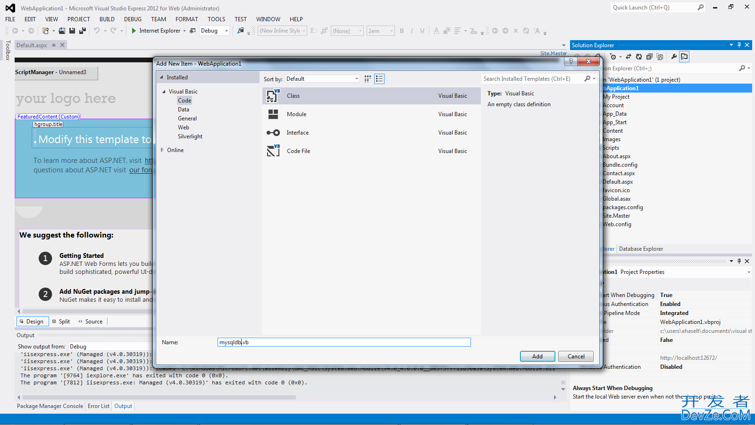Select the Module template item
The height and width of the screenshot is (425, 755).
(371, 114)
